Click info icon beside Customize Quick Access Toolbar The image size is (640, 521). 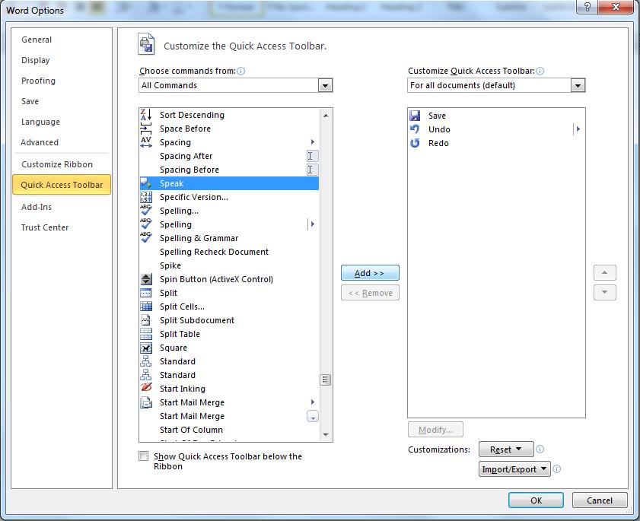tap(540, 71)
